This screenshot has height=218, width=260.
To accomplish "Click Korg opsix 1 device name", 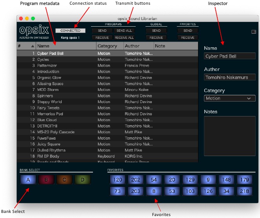I will click(x=70, y=38).
